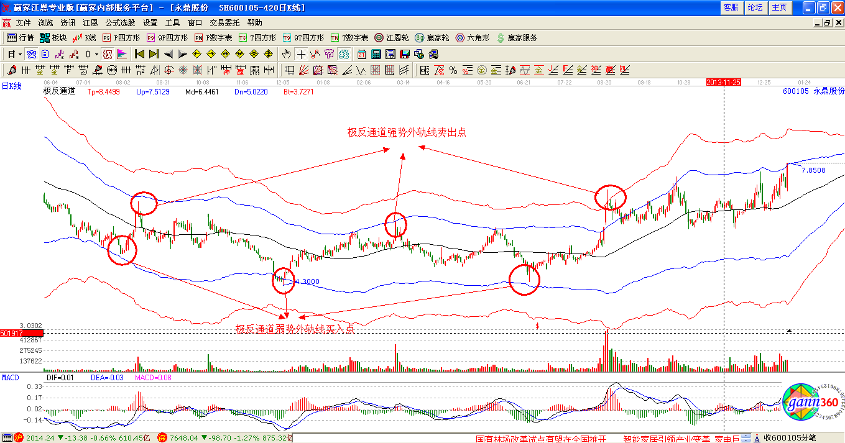Jump to first bar with skip-back arrow

(139, 54)
